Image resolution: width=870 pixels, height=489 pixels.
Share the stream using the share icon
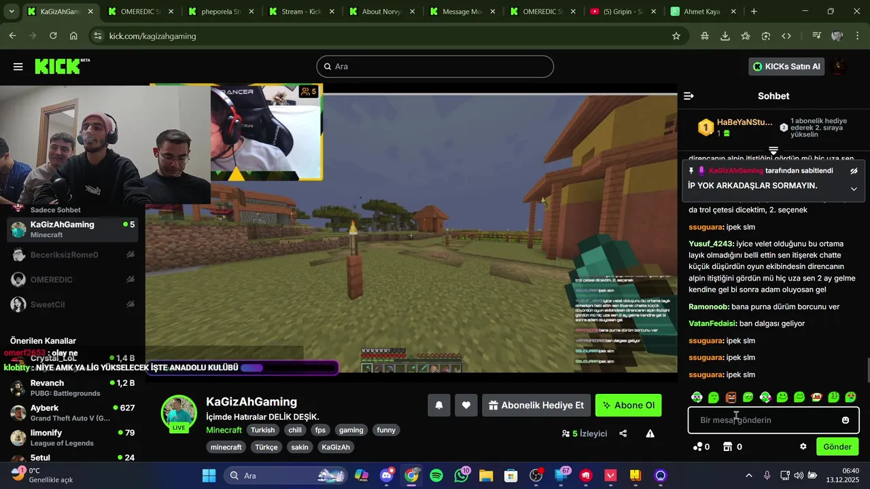coord(623,433)
